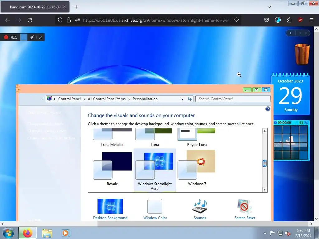This screenshot has height=239, width=319.
Task: Click the puzzle gadget help question mark
Action: (x=301, y=123)
